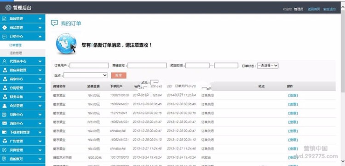Screen dimensions: 345x166
Task: Open the 商家中心 menu label
Action: [16, 79]
